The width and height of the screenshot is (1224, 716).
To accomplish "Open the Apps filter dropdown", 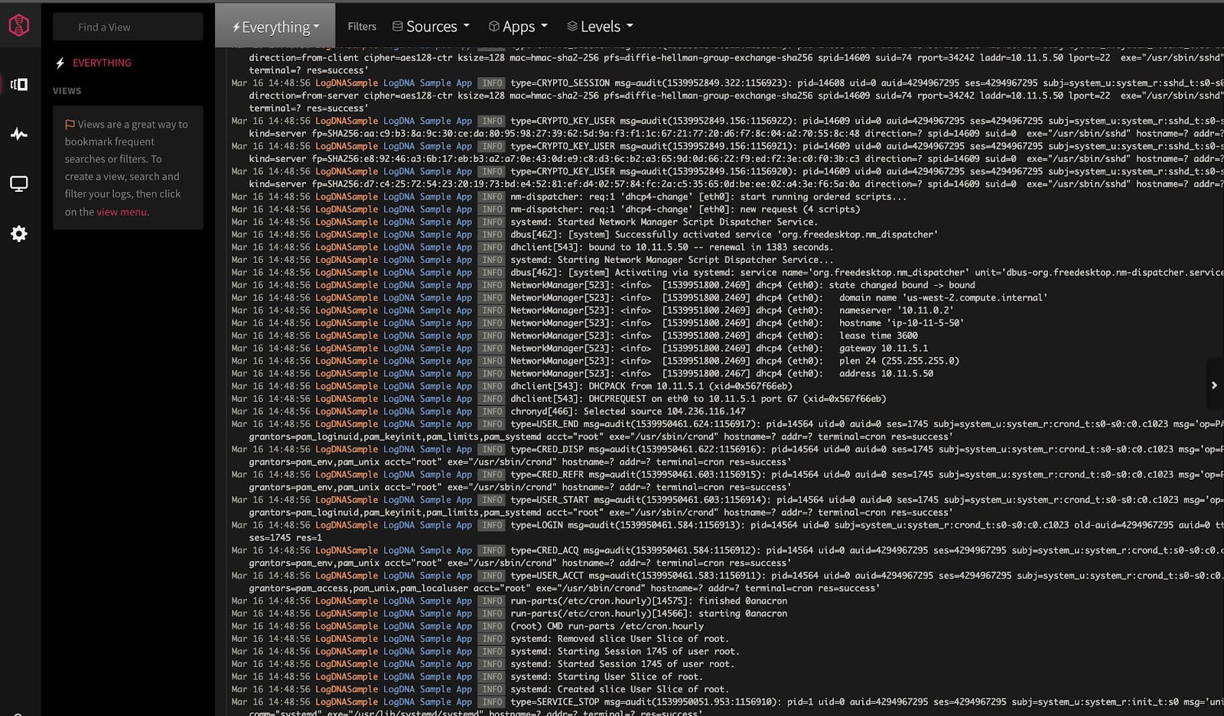I will pos(518,27).
